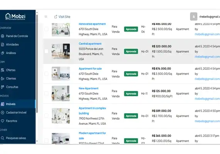Tick the Apartment for sale checkbox

(x=46, y=74)
